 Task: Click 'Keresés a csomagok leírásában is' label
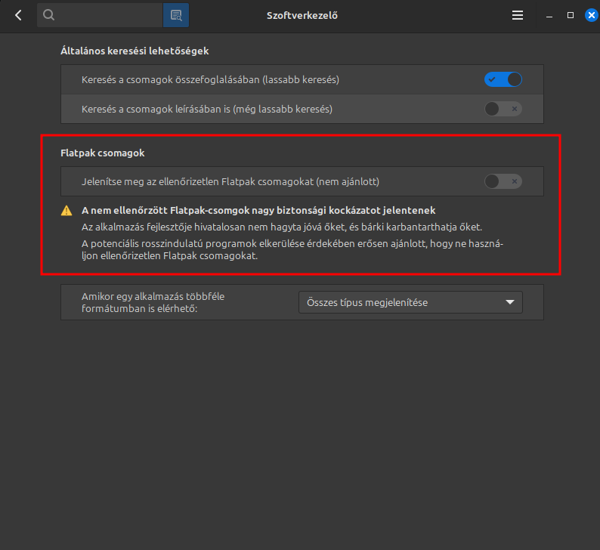coord(206,109)
